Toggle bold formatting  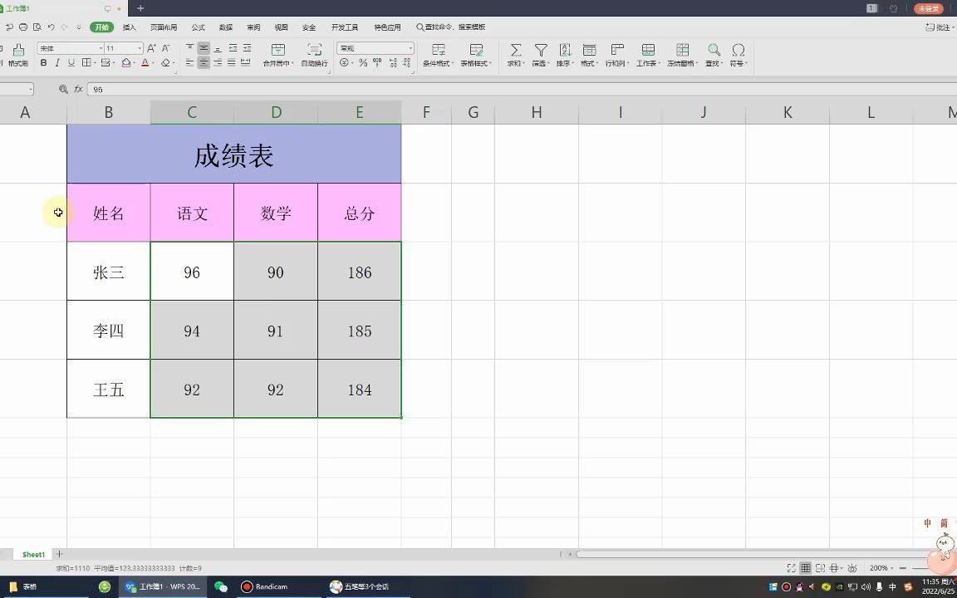coord(43,64)
